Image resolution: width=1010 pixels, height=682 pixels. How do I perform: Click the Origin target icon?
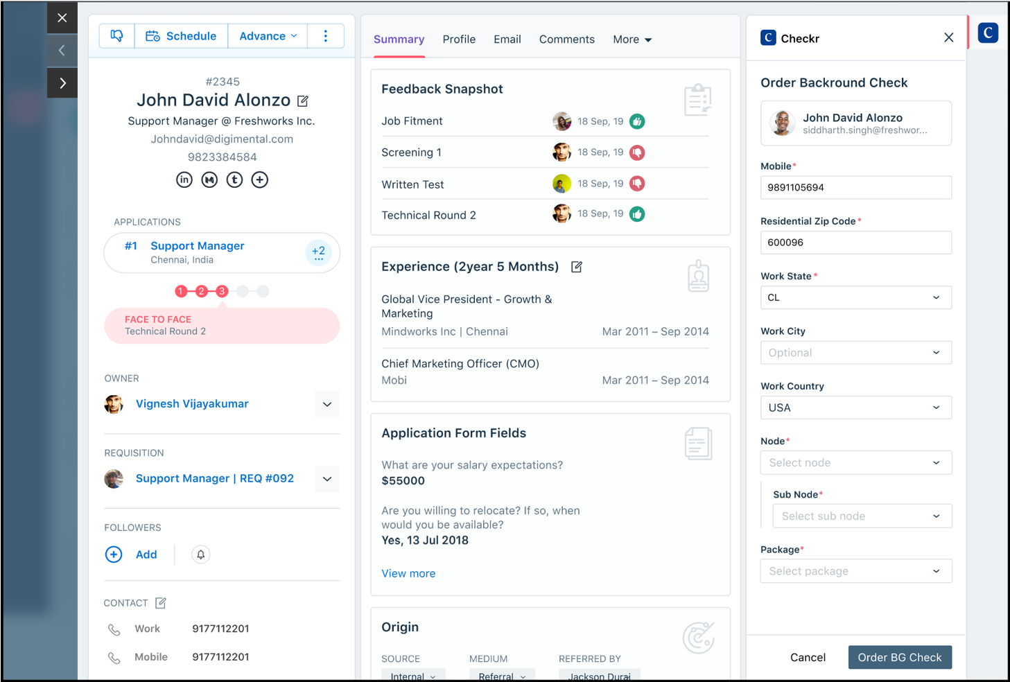(698, 638)
